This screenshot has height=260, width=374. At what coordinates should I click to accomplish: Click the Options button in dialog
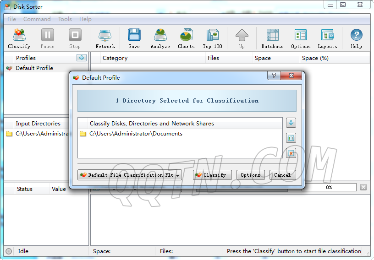pyautogui.click(x=250, y=175)
